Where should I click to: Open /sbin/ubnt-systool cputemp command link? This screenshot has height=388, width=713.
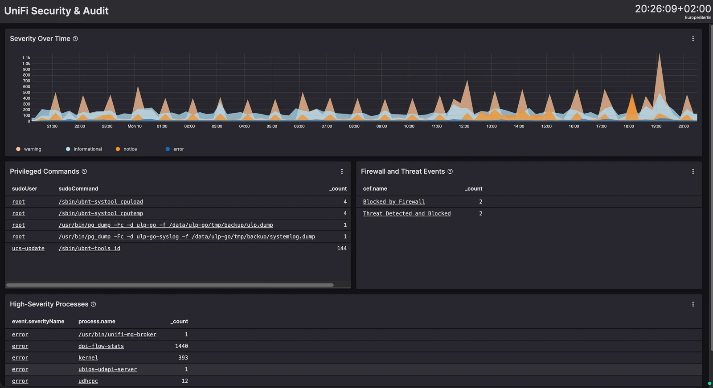tap(101, 213)
